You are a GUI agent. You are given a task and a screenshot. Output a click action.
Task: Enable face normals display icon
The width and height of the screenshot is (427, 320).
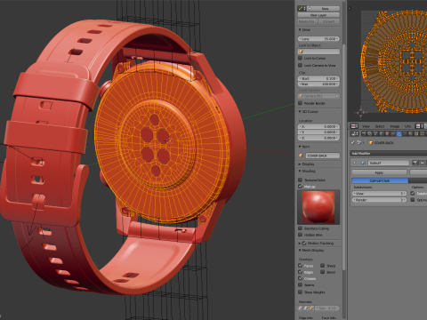(311, 308)
